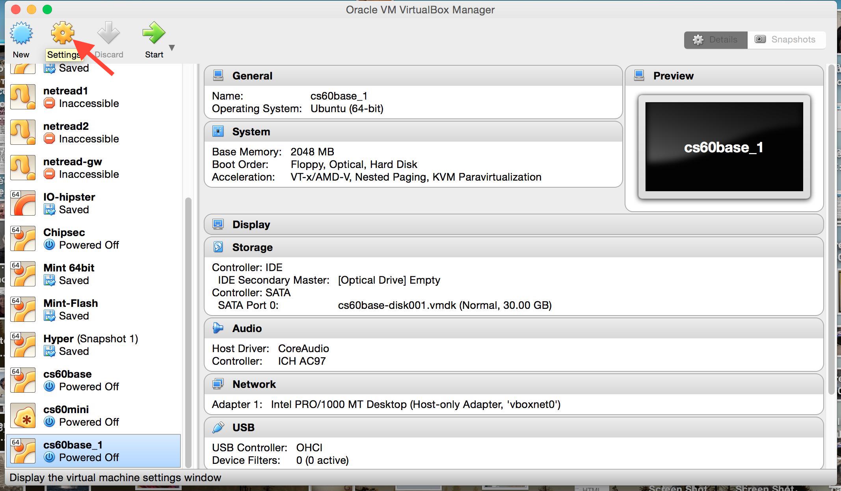The image size is (841, 491).
Task: Select Chipsec in the VM list
Action: click(x=93, y=238)
